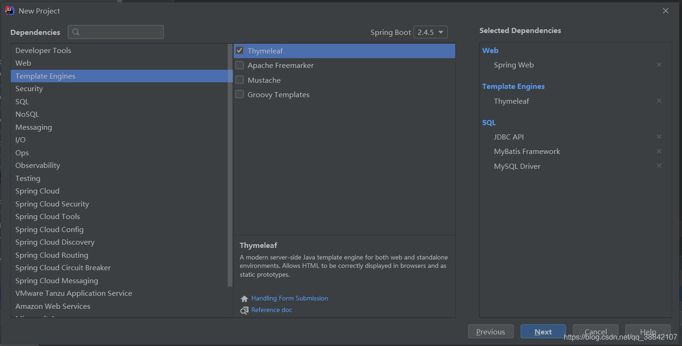Select the I/O category

tap(119, 140)
